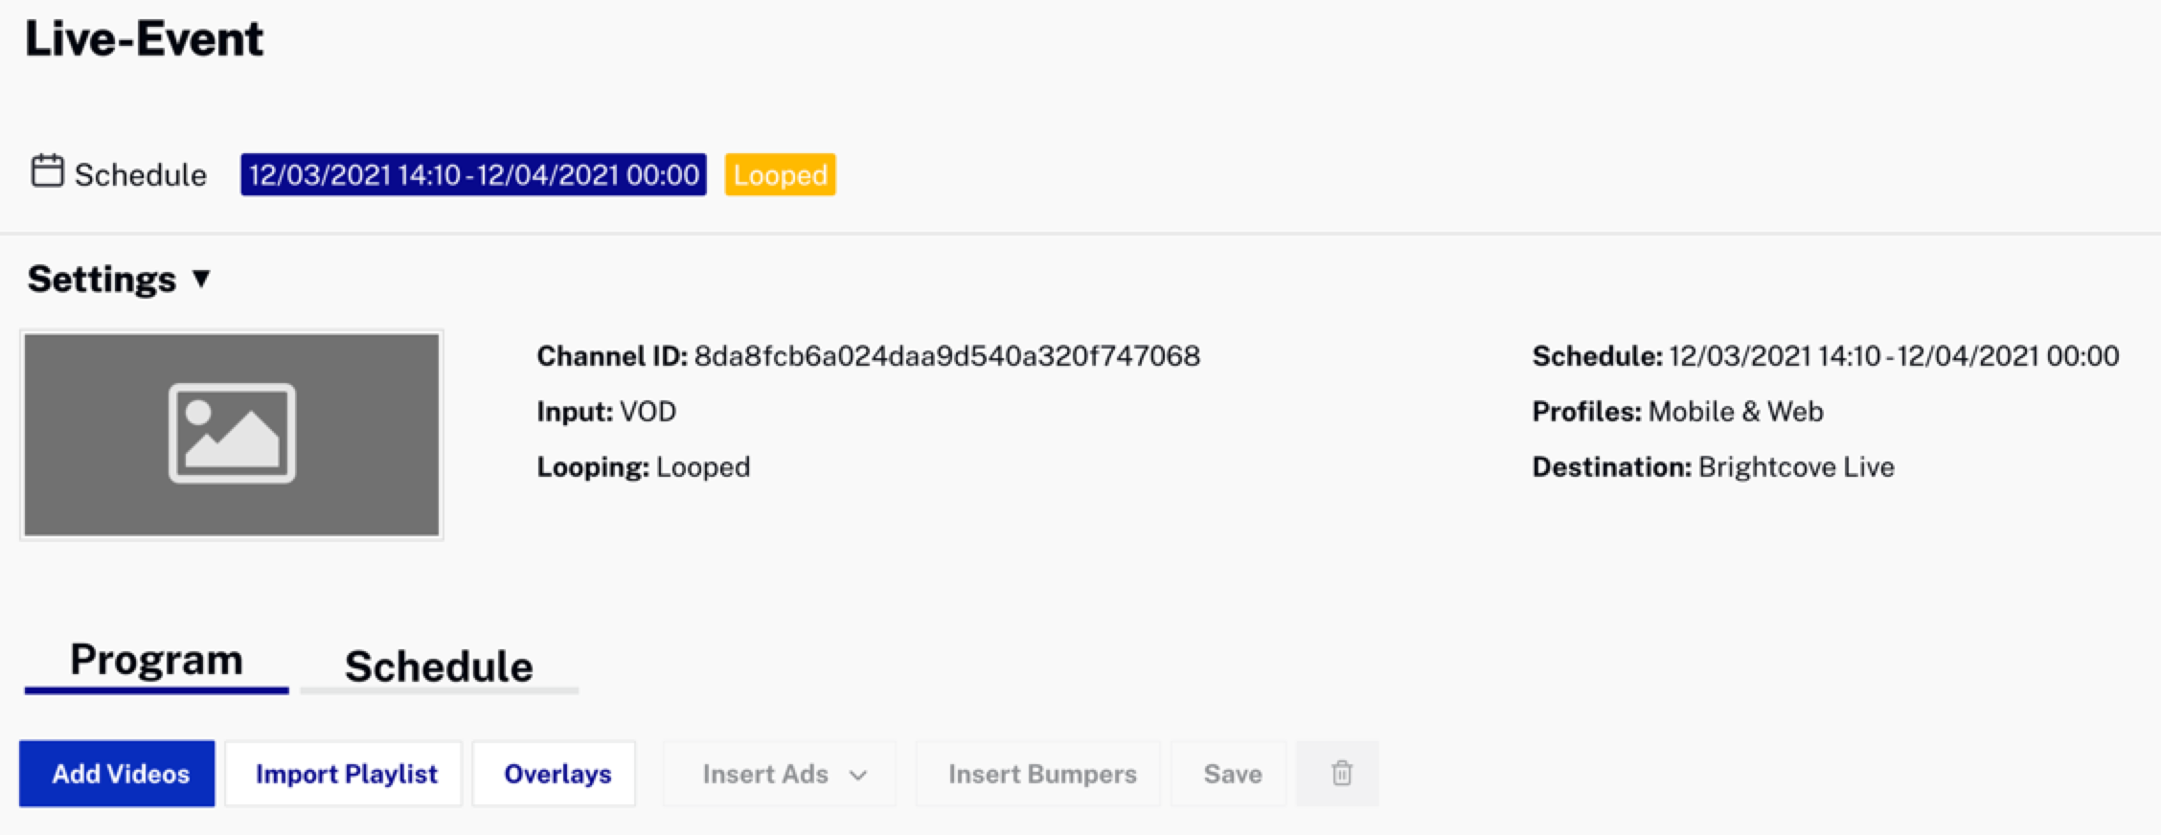2161x835 pixels.
Task: Open the Overlays button
Action: tap(556, 774)
